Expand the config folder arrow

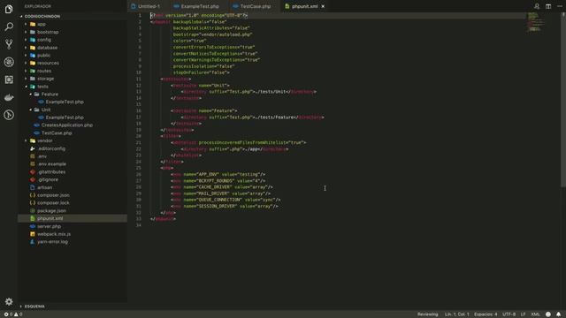click(x=26, y=40)
